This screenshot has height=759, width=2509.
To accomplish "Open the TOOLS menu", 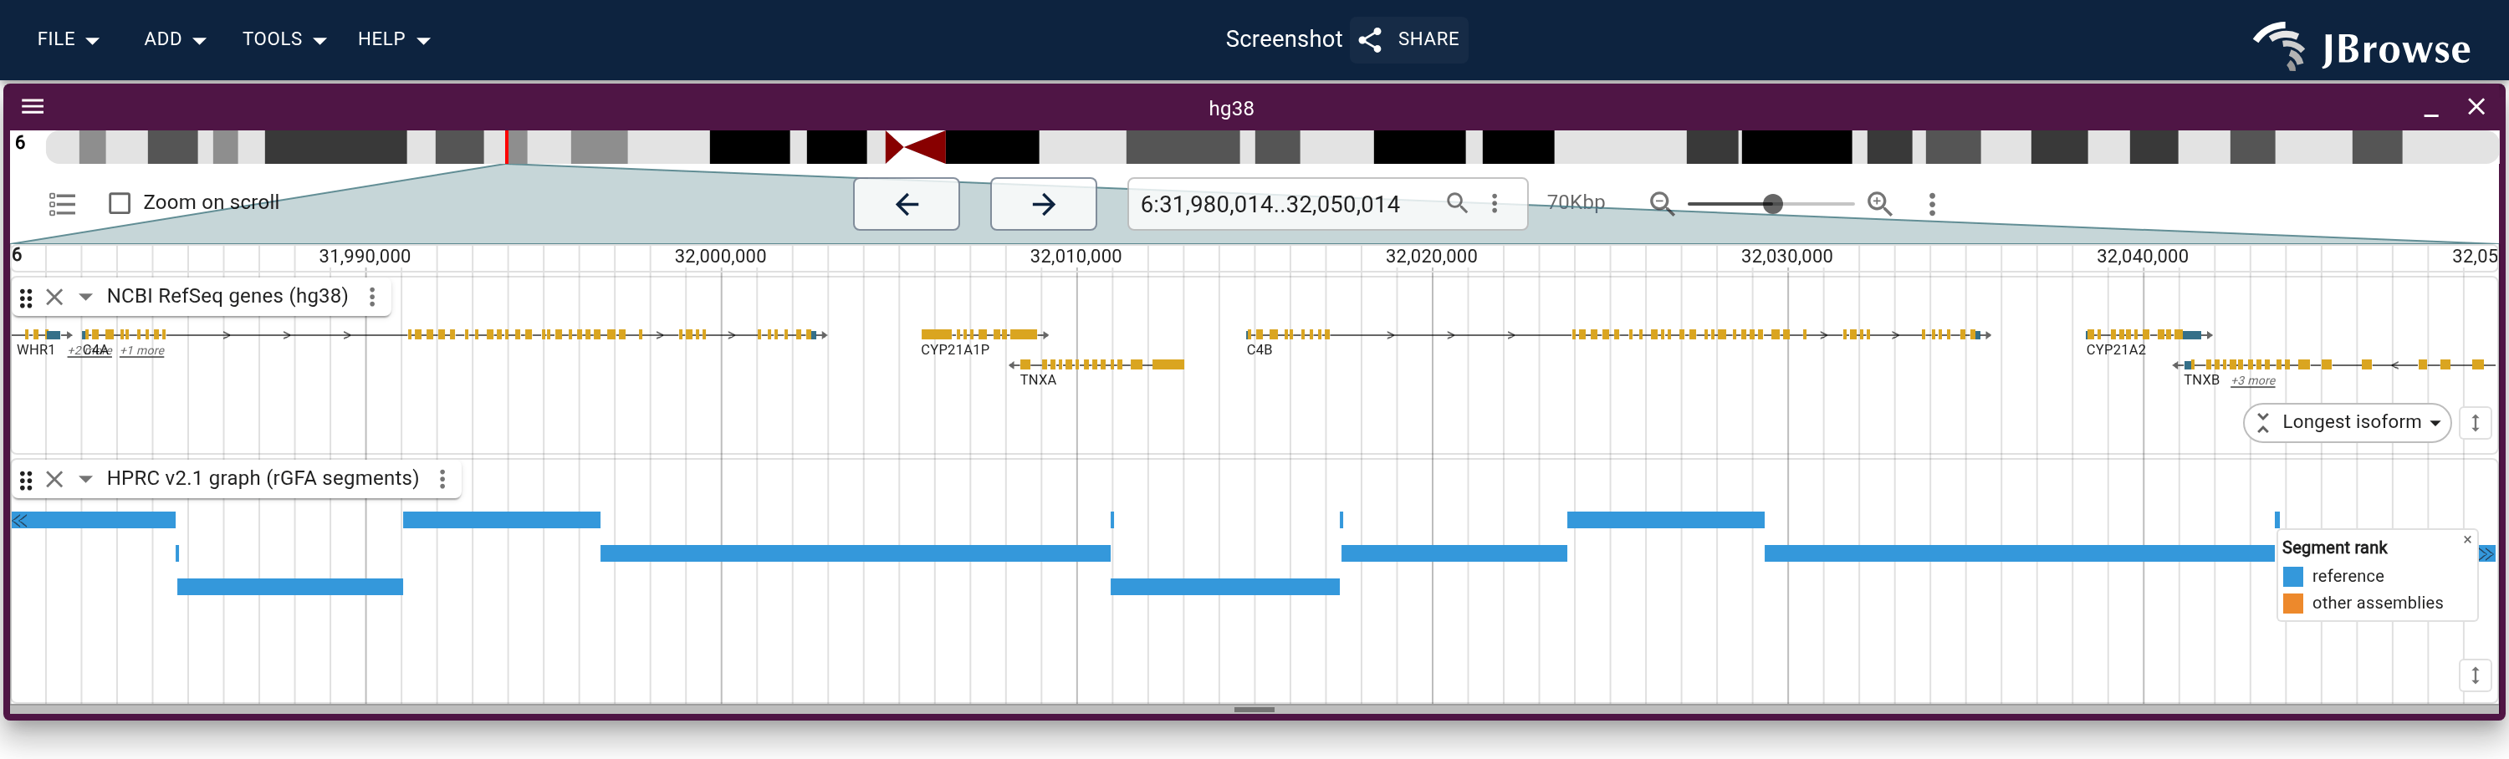I will tap(284, 39).
